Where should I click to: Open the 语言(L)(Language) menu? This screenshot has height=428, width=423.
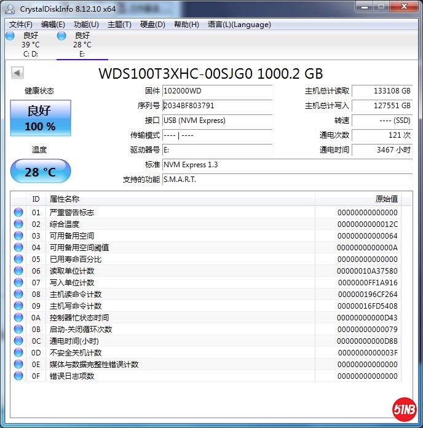coord(239,25)
